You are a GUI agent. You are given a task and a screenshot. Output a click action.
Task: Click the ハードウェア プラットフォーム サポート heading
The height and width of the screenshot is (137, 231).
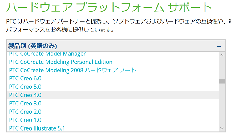109,7
